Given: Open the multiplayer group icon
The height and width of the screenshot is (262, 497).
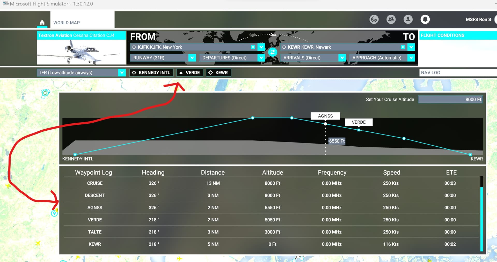Looking at the screenshot, I should click(391, 19).
